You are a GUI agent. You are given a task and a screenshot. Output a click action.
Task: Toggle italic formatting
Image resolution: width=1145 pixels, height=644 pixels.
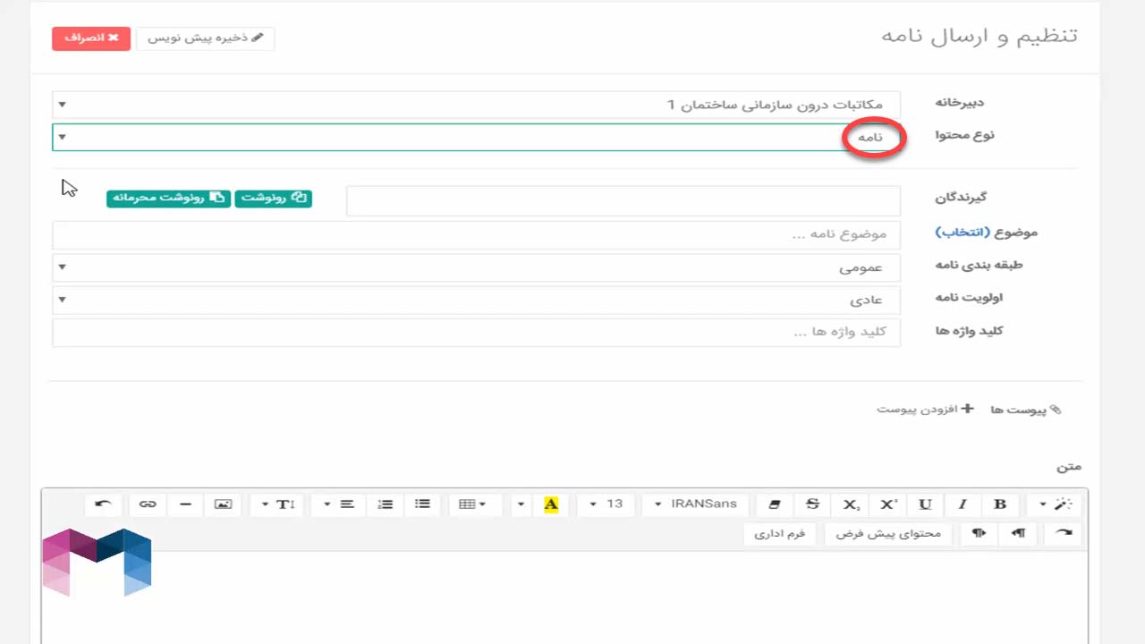pos(963,504)
